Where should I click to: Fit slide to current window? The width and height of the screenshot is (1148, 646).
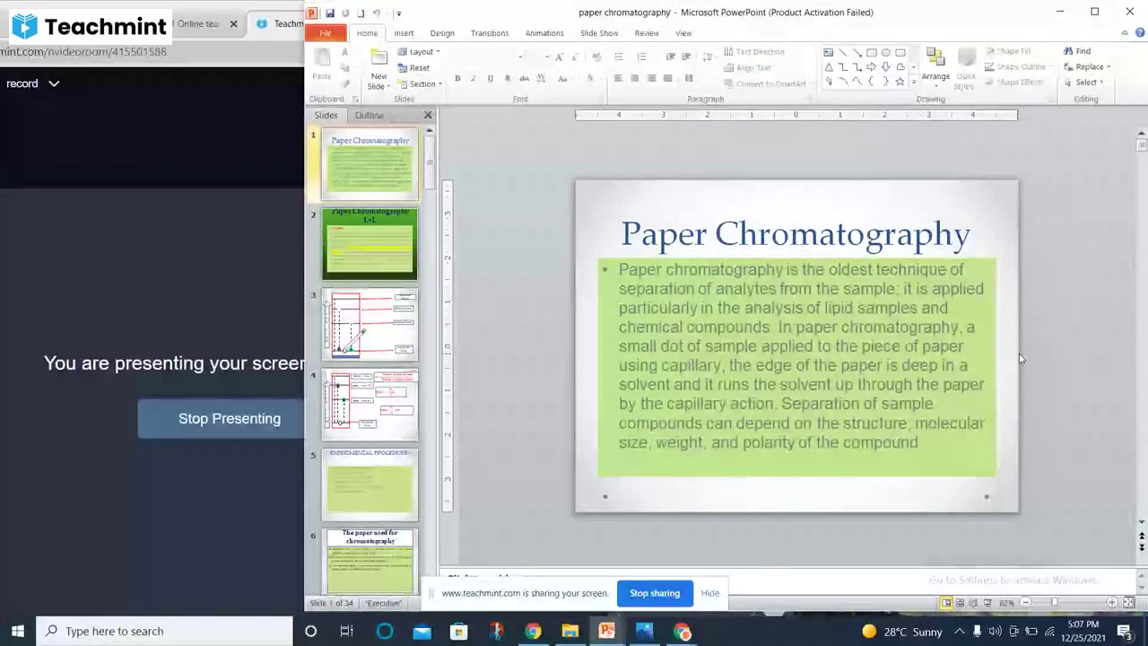(1129, 603)
